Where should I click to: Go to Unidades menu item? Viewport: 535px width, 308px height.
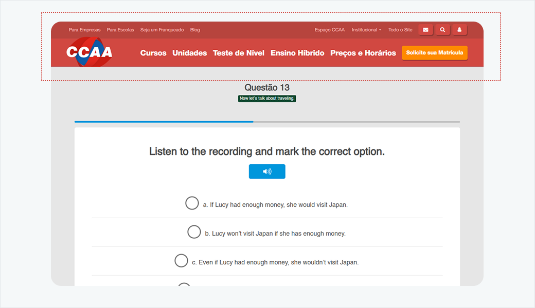tap(189, 53)
